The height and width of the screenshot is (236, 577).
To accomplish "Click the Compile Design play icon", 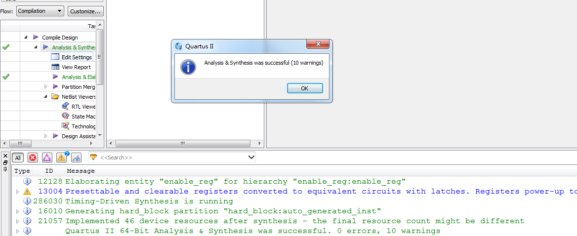I will 36,37.
